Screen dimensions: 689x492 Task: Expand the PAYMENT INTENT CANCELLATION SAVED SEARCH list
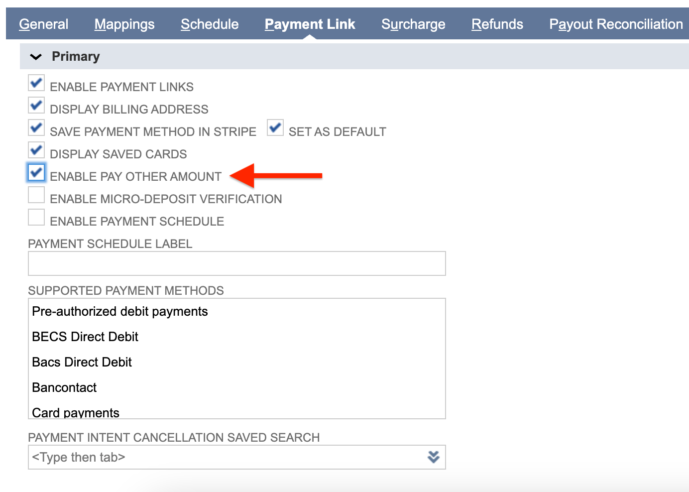pos(433,457)
